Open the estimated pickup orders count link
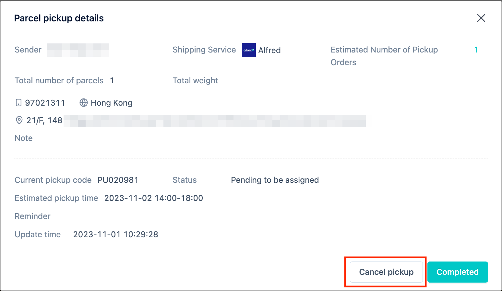This screenshot has height=291, width=502. pos(476,50)
